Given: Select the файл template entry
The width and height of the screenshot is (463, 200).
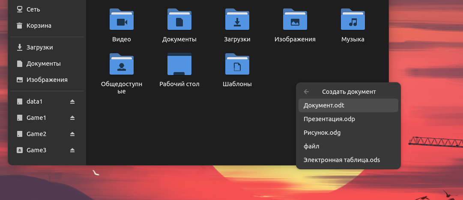Looking at the screenshot, I should [x=349, y=146].
